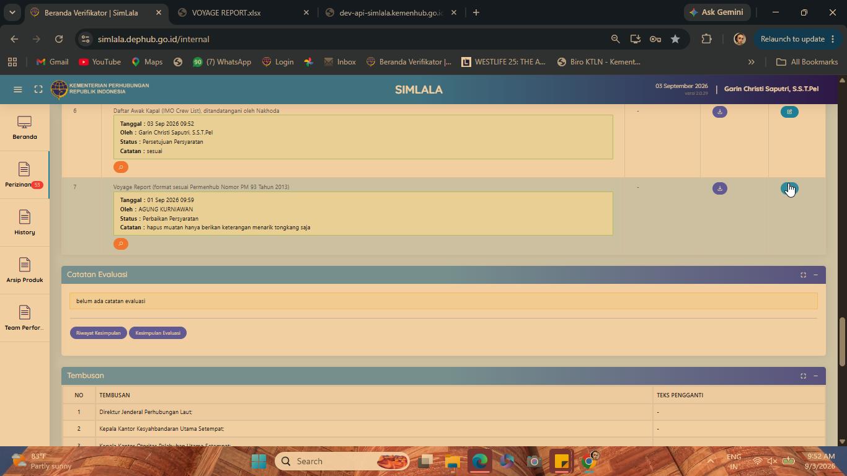Click the Riwayat Kesimpulan button

98,333
